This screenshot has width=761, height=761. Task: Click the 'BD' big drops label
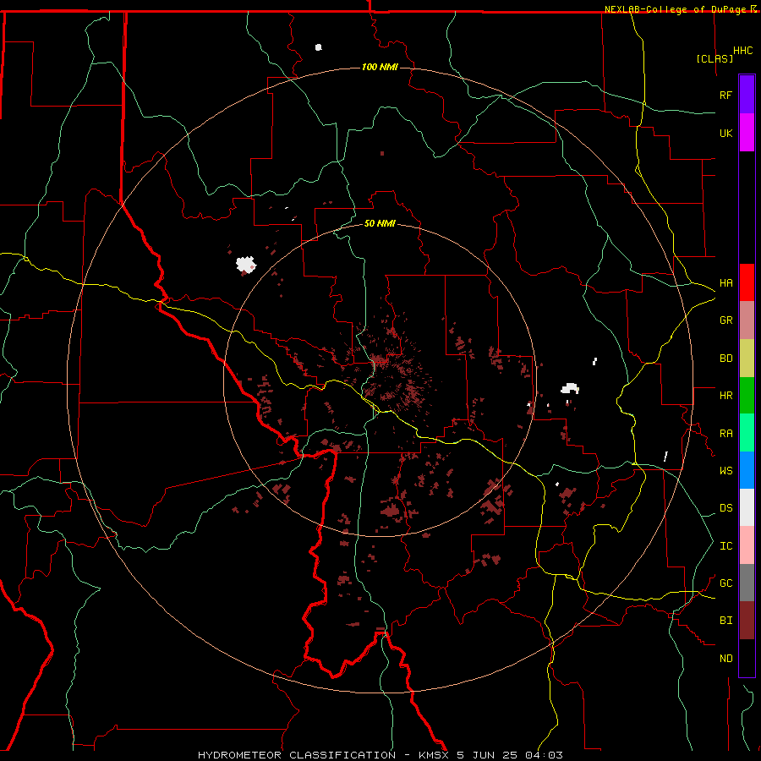pyautogui.click(x=725, y=359)
